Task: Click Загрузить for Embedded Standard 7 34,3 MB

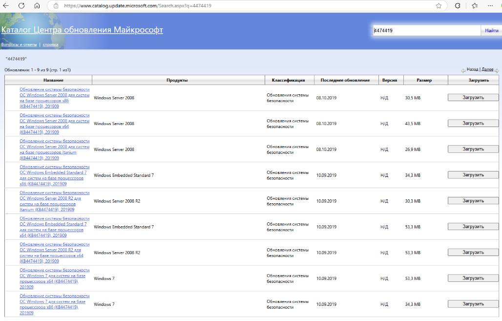Action: [x=473, y=175]
